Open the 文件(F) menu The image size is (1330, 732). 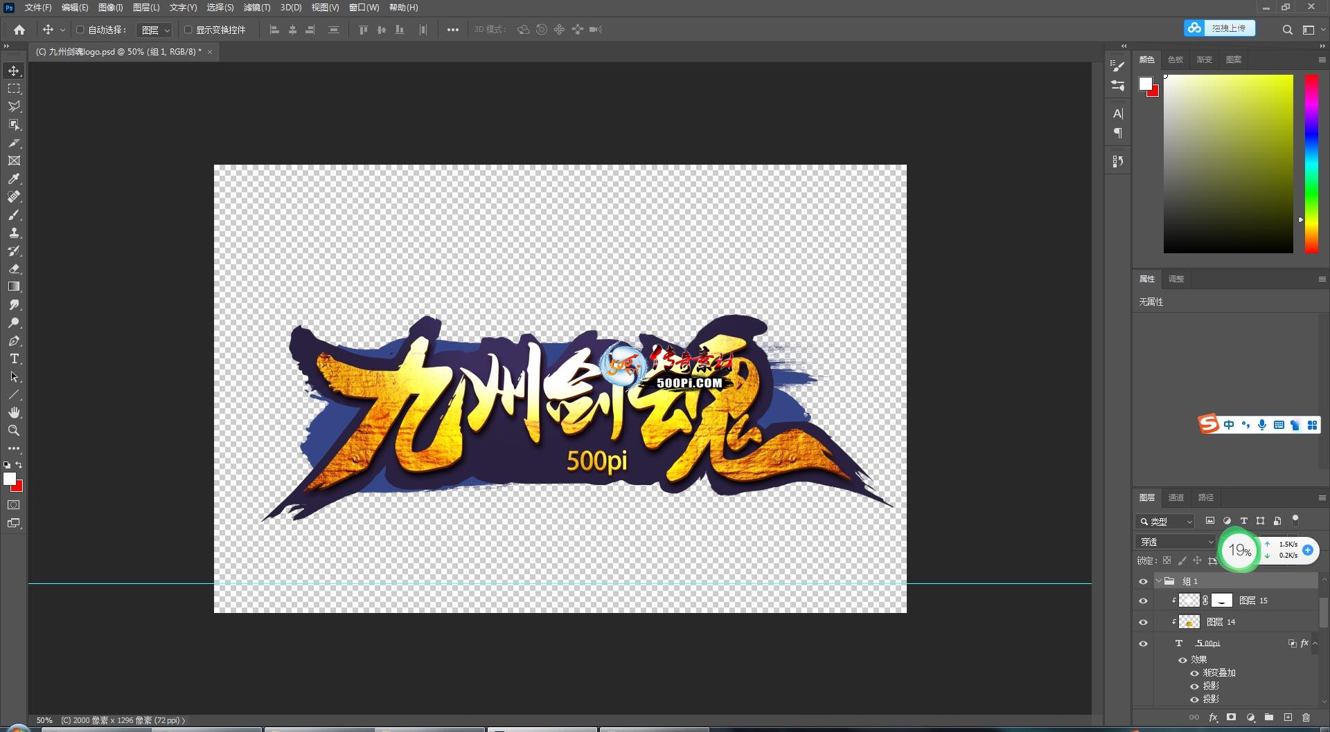(38, 8)
